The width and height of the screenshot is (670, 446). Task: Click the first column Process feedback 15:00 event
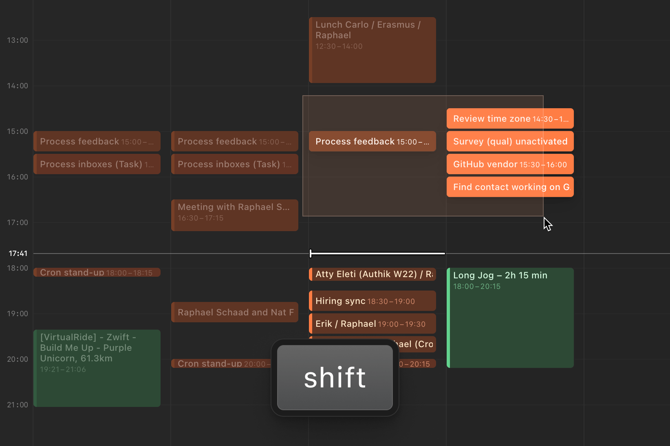coord(97,141)
